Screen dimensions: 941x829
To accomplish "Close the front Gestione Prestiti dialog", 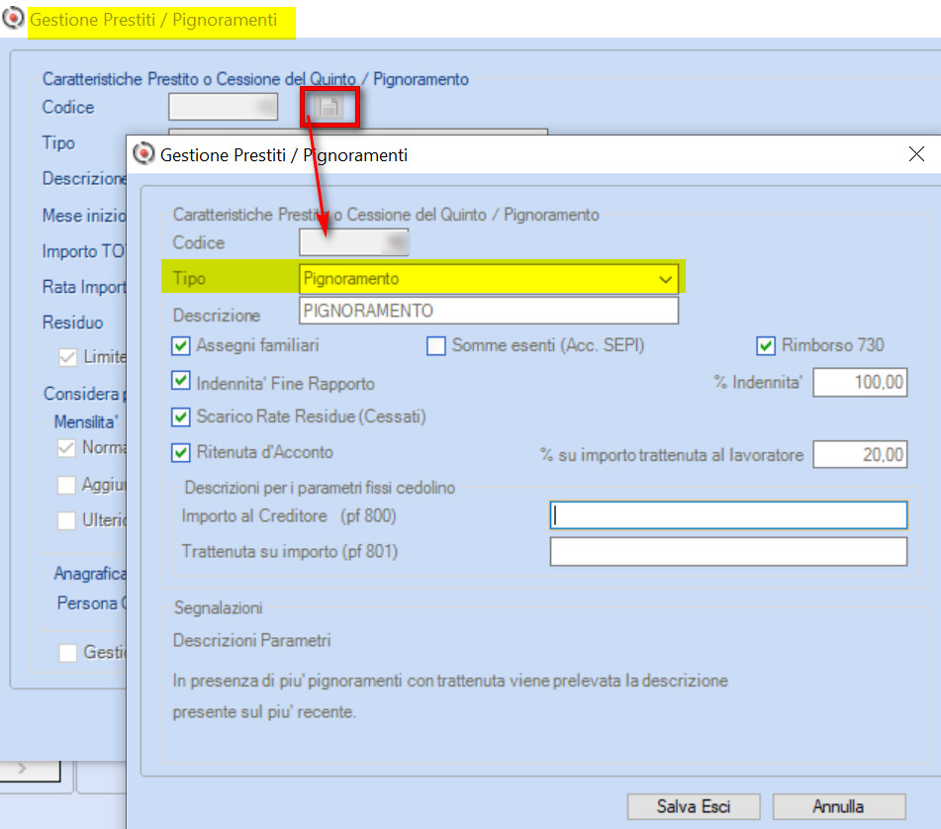I will tap(916, 154).
